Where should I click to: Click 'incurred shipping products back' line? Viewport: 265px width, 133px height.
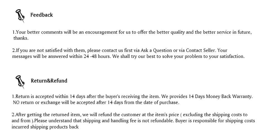click(x=45, y=127)
